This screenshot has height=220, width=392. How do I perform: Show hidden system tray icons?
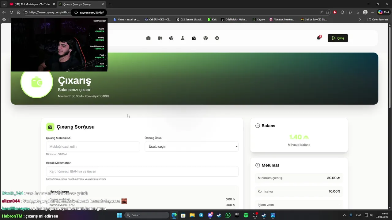click(344, 215)
